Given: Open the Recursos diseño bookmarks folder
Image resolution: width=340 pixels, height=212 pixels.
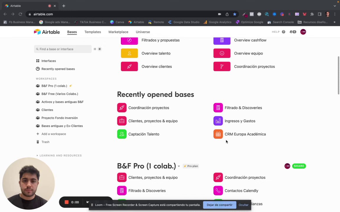Looking at the screenshot, I should pyautogui.click(x=313, y=22).
